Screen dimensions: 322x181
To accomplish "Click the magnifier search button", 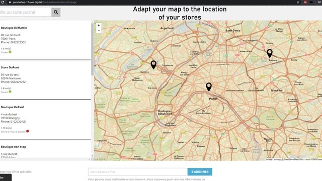I will point(56,12).
